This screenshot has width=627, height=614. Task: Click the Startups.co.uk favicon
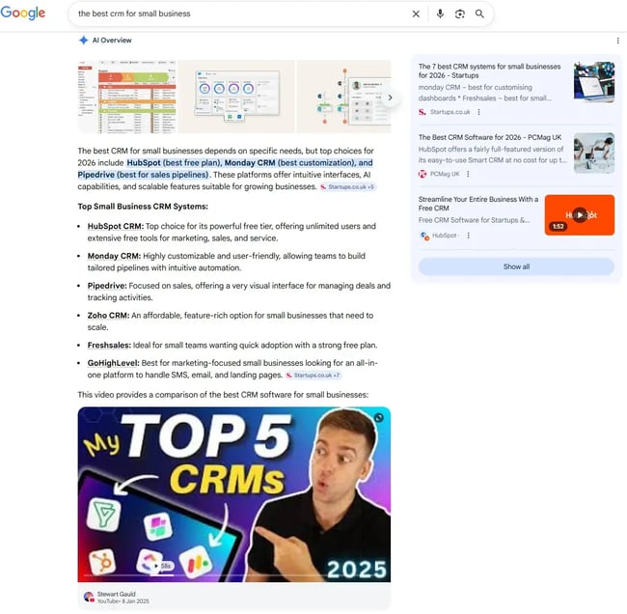tap(423, 112)
